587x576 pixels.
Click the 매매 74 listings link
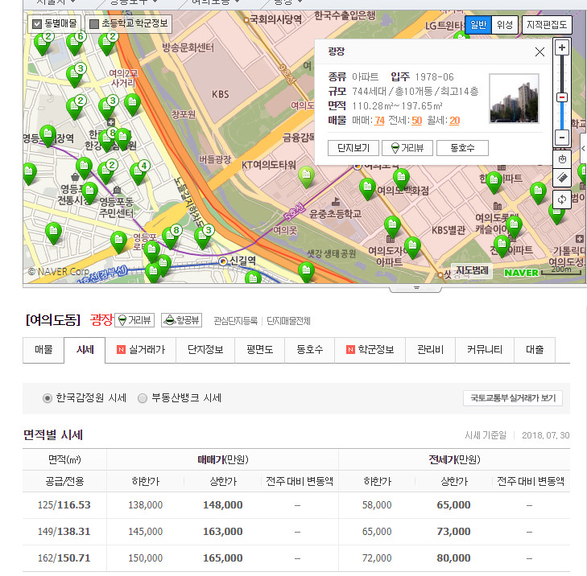[379, 121]
